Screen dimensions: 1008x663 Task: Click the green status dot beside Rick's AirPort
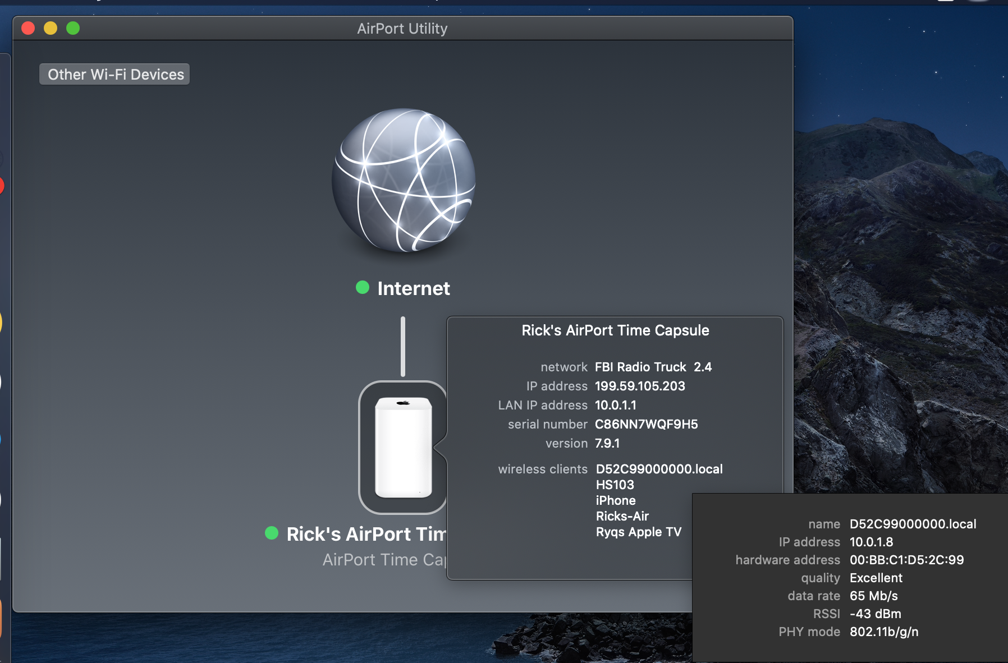pyautogui.click(x=272, y=533)
